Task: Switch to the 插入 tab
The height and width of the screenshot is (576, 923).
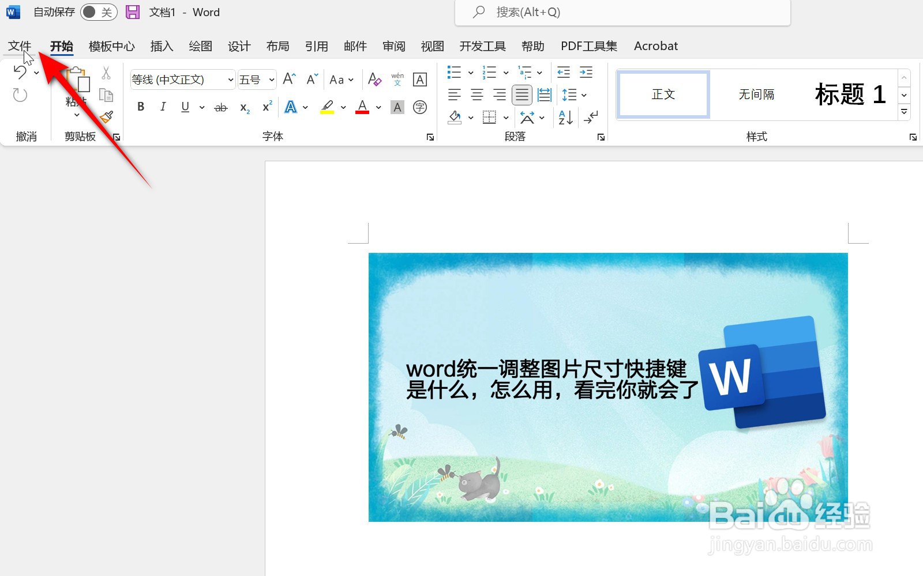Action: 162,46
